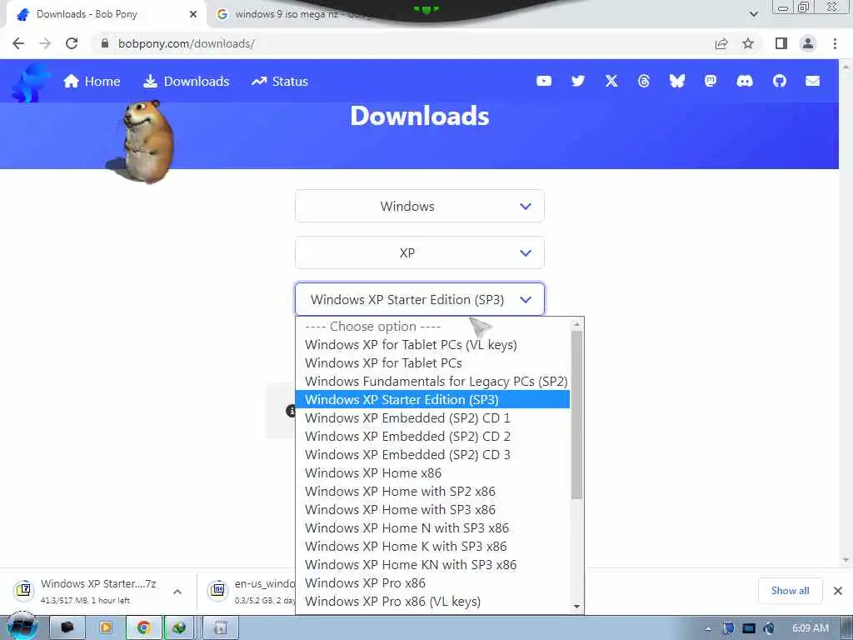
Task: Click Show all downloads
Action: (x=790, y=591)
